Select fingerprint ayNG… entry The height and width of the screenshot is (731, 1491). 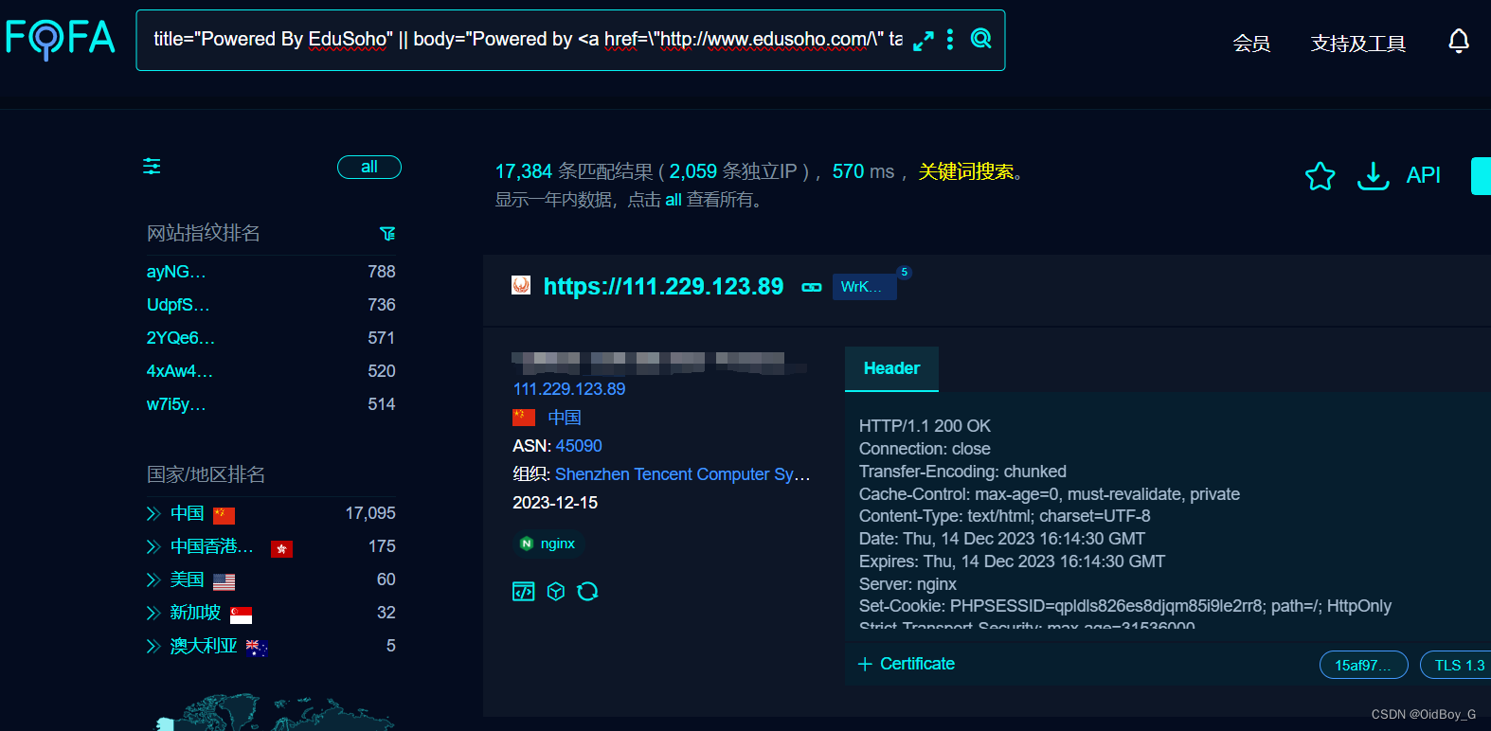[176, 272]
